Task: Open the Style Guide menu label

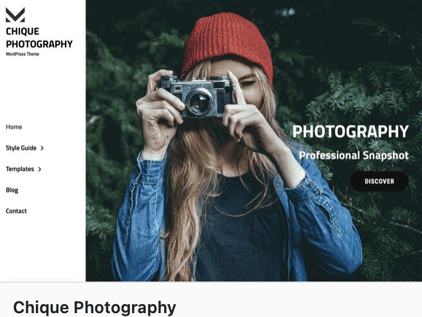Action: (21, 148)
